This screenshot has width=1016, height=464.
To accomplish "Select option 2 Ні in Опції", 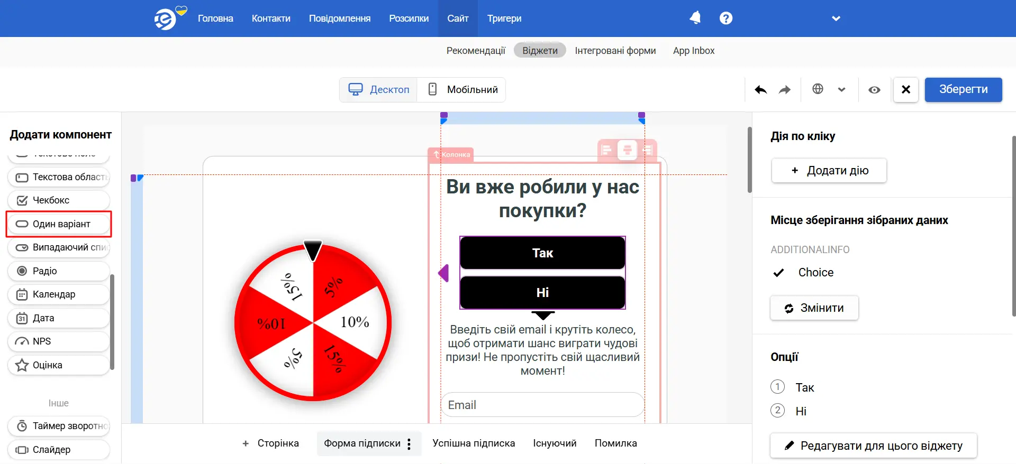I will coord(789,411).
